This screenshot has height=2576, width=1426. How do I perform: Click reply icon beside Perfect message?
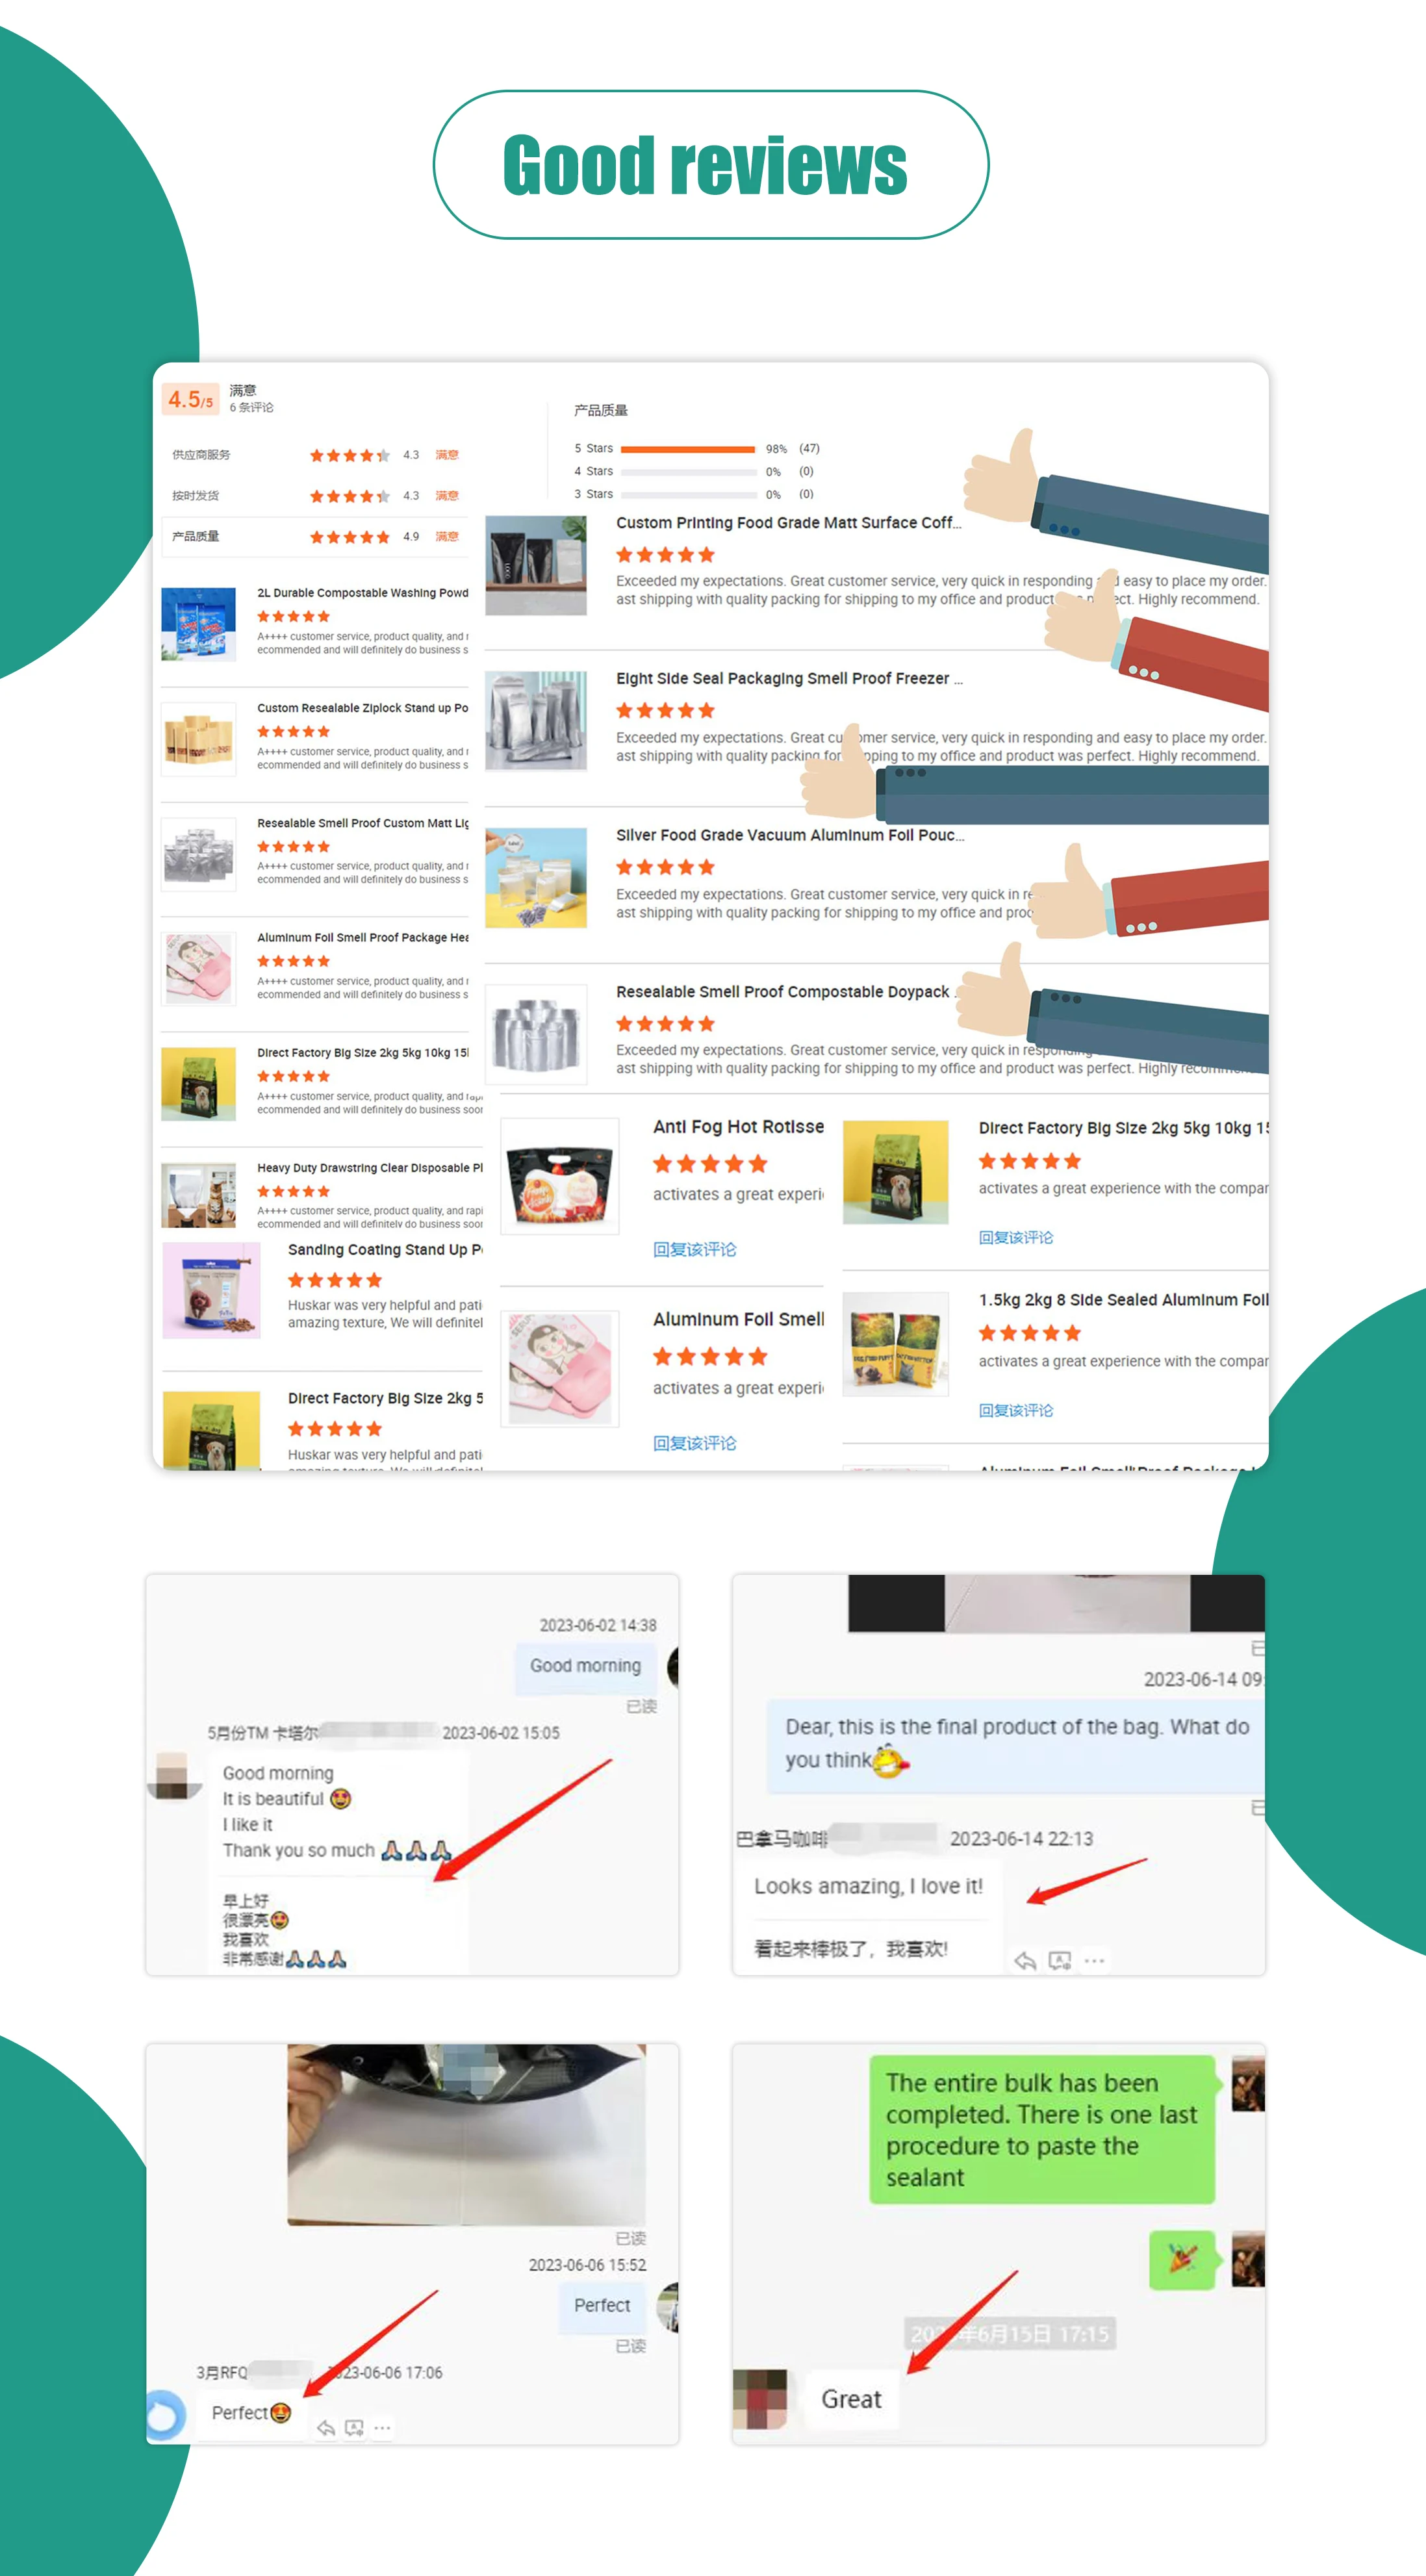[x=326, y=2428]
